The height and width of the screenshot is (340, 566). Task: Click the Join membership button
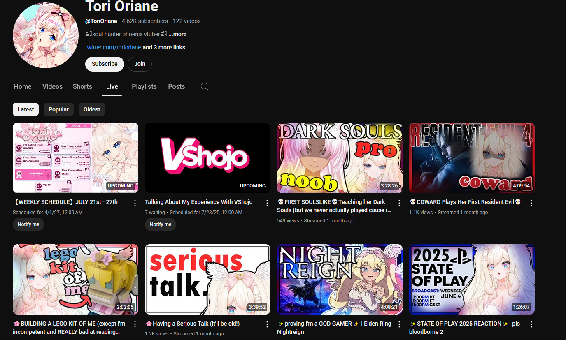click(x=140, y=64)
